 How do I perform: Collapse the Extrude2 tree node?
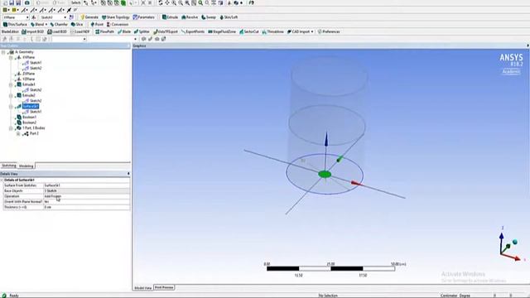[x=11, y=96]
